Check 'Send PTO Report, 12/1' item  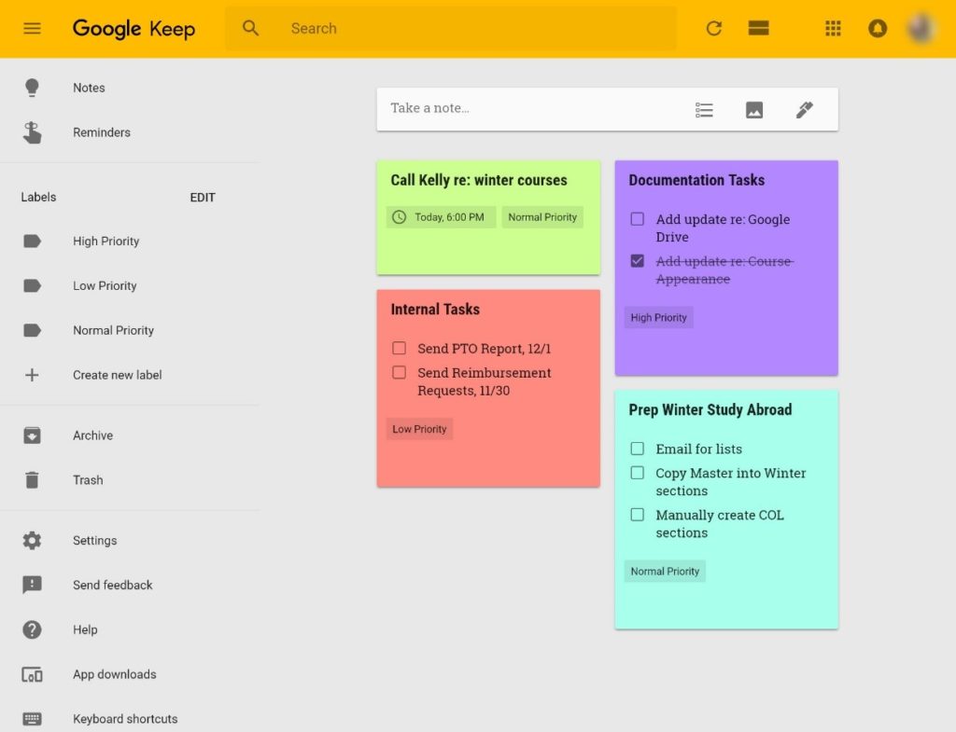(x=400, y=348)
